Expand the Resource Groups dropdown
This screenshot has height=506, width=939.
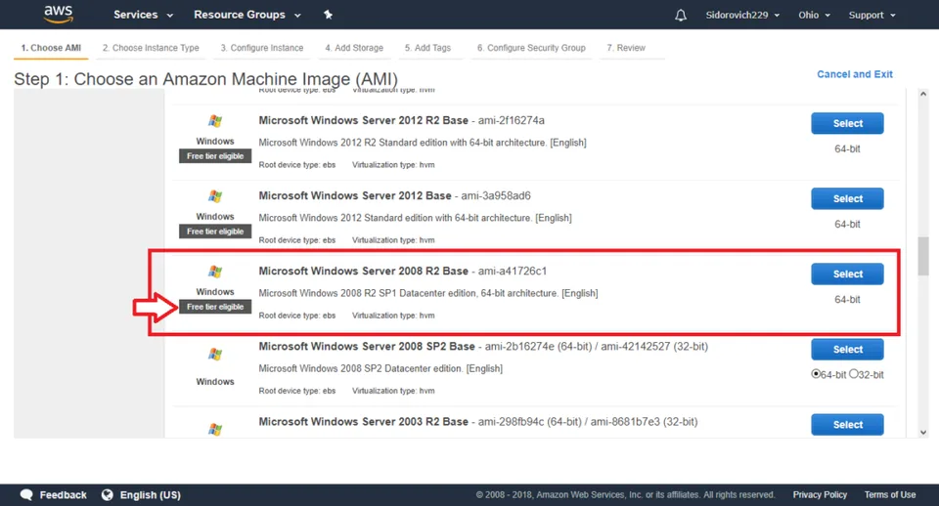246,15
